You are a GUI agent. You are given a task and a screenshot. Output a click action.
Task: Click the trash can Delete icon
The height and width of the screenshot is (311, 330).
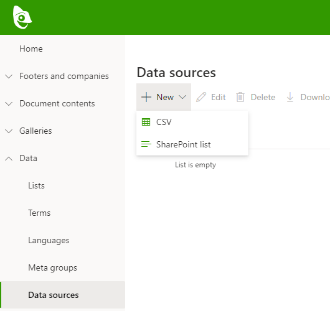pos(240,97)
